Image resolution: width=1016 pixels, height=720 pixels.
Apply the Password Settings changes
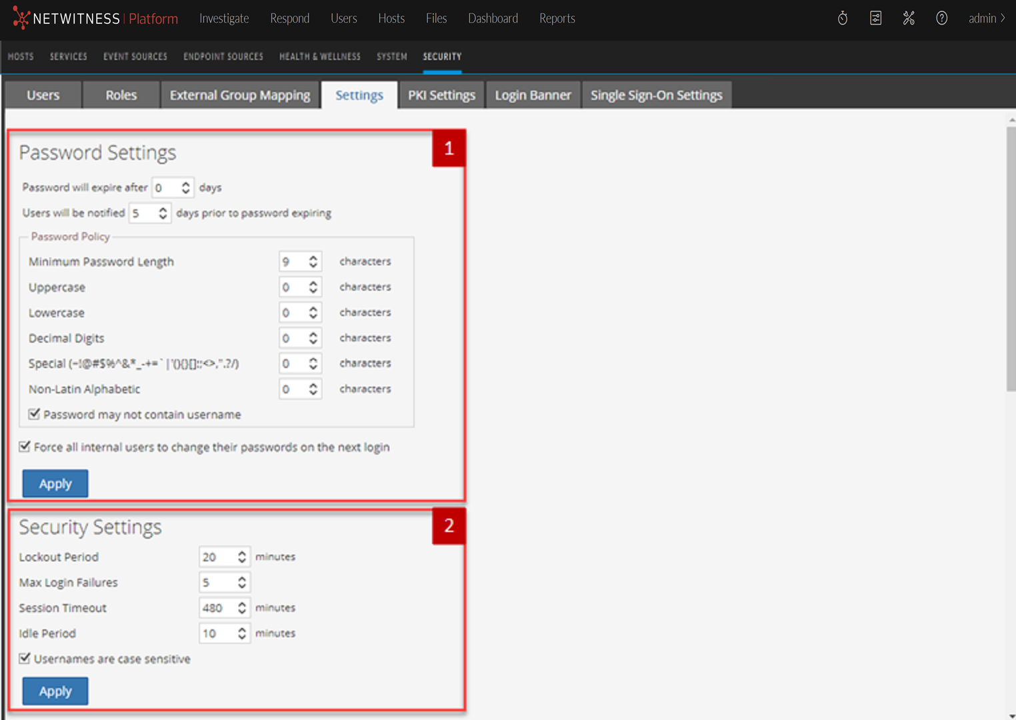[55, 483]
